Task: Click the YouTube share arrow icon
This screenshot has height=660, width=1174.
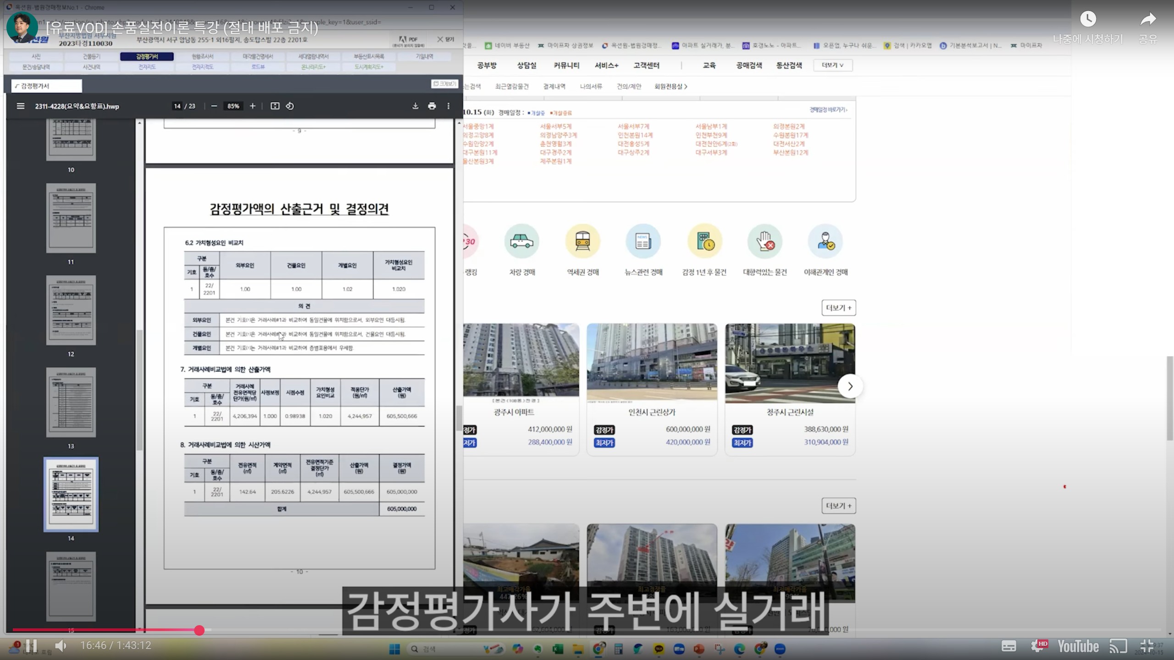Action: tap(1148, 19)
